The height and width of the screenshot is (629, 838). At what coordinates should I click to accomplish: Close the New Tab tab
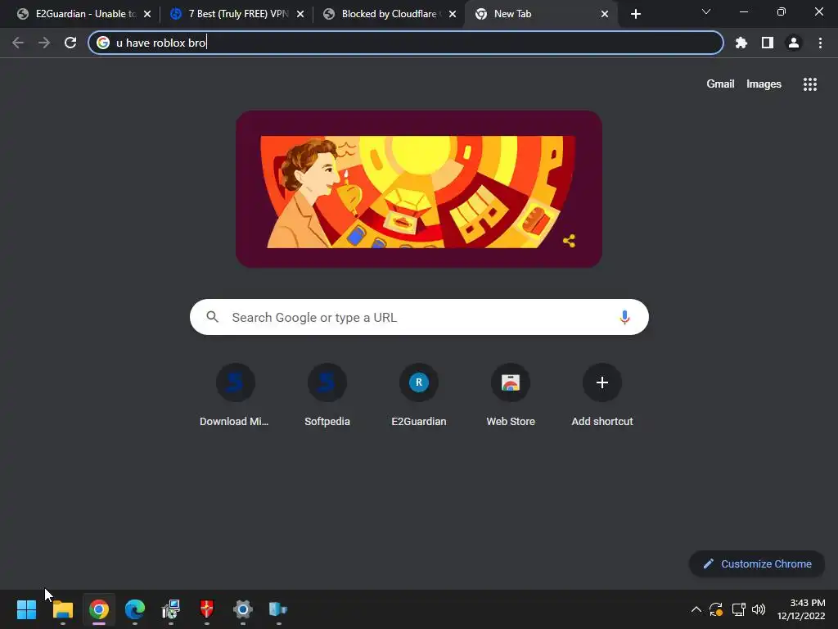[x=605, y=14]
